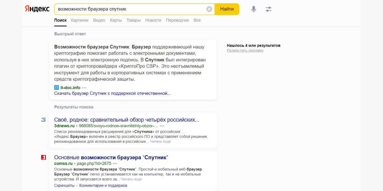
Task: Open the it-doc.info source link
Action: [x=70, y=88]
